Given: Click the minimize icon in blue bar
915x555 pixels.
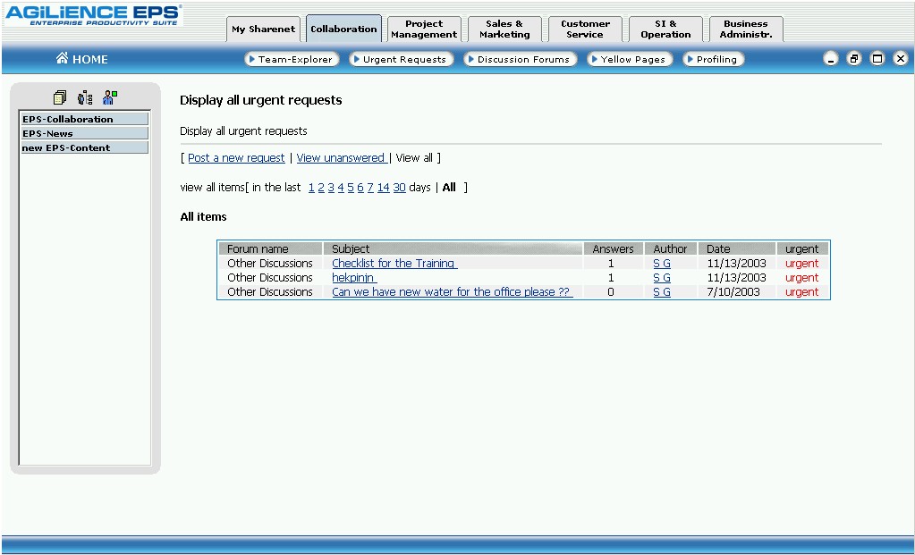Looking at the screenshot, I should [x=831, y=59].
